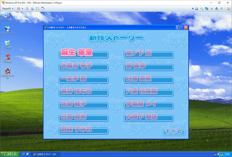Image resolution: width=232 pixels, height=157 pixels.
Task: Click the network adapter device icon
Action: coord(207,9)
